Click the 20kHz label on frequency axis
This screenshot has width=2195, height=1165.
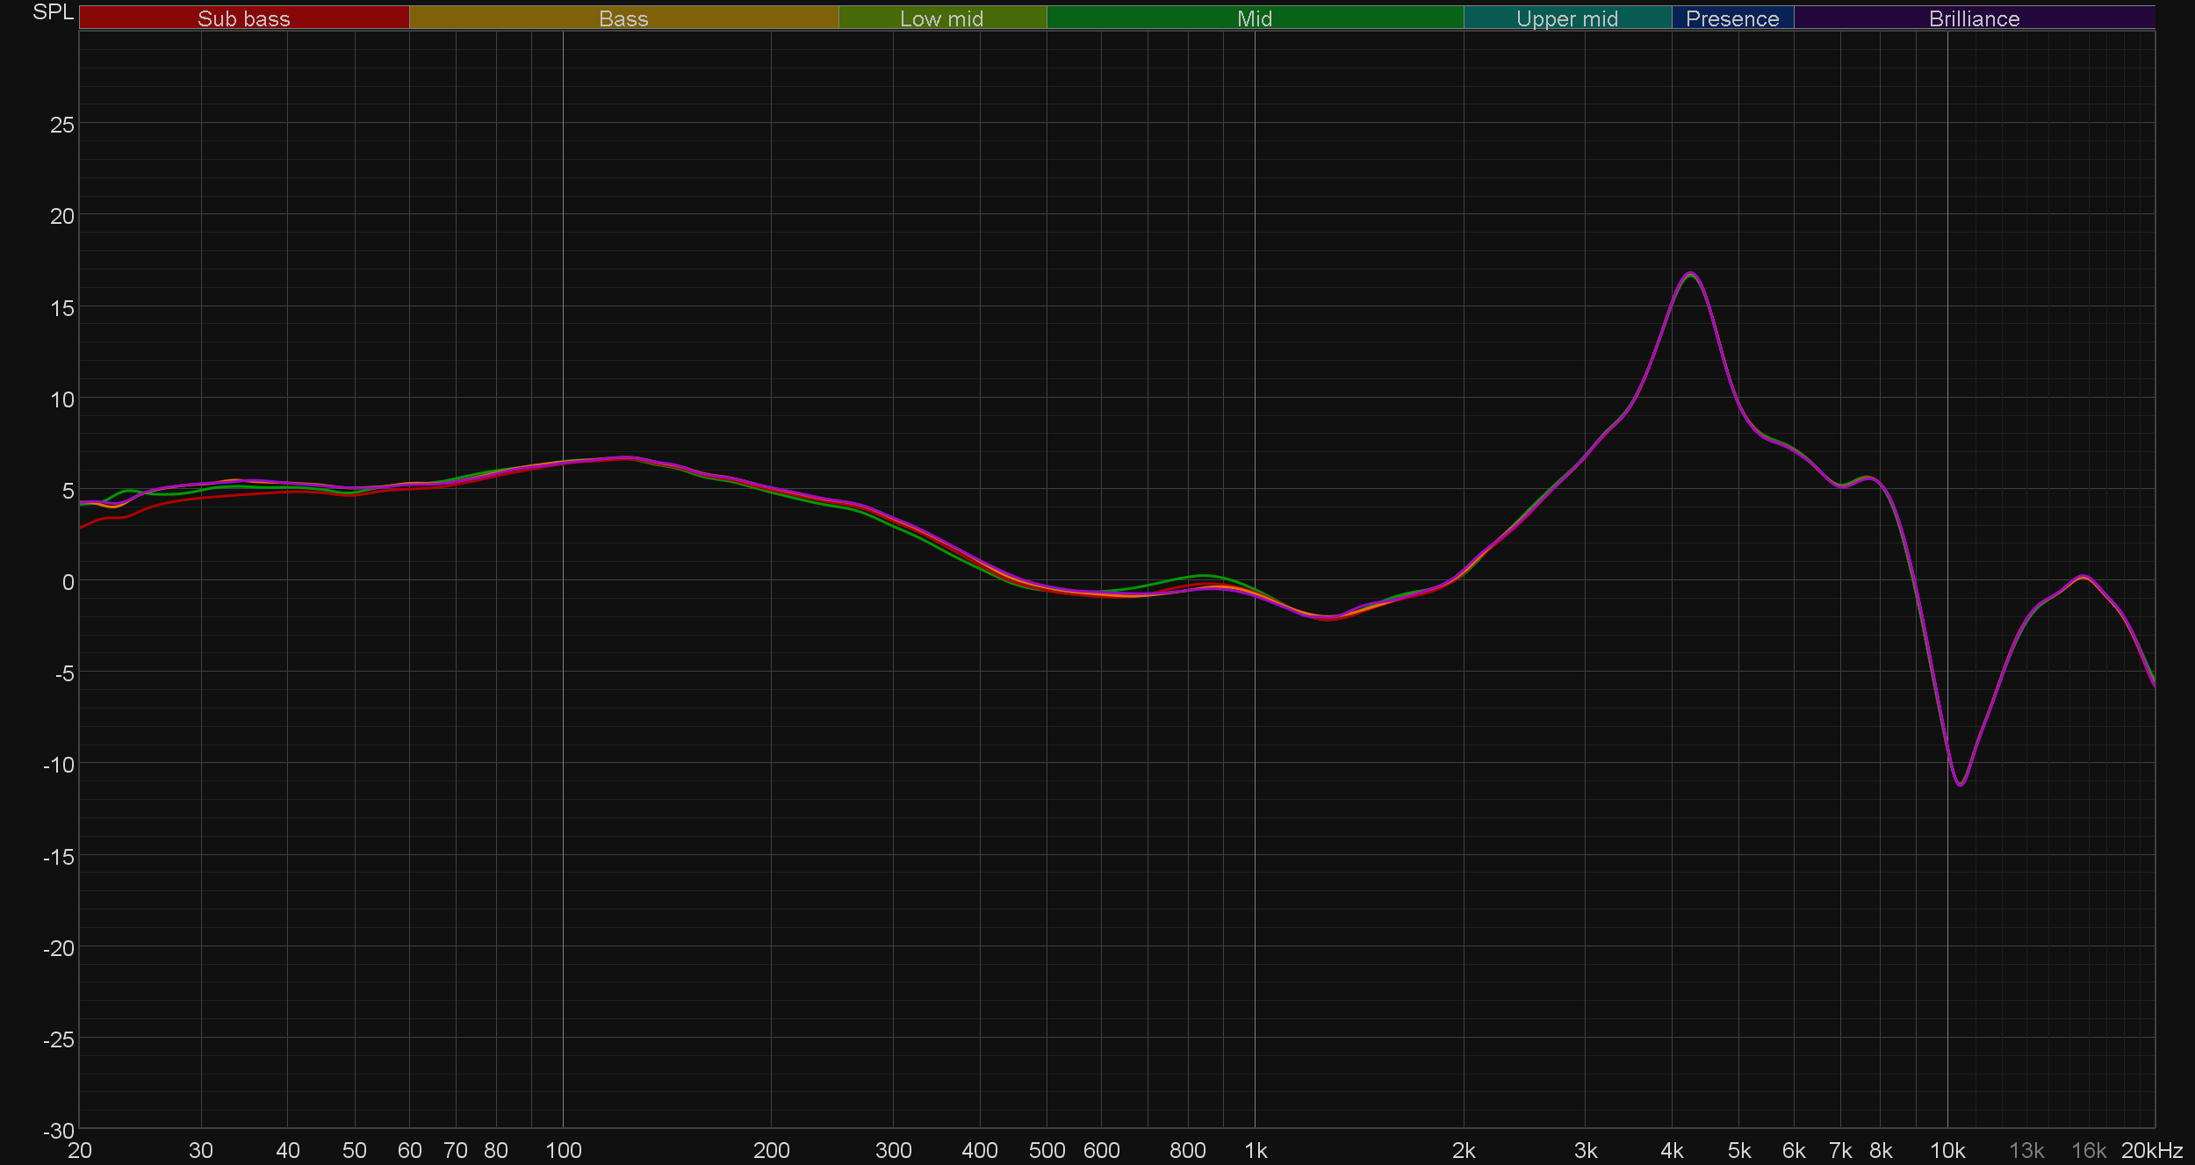(x=2151, y=1150)
